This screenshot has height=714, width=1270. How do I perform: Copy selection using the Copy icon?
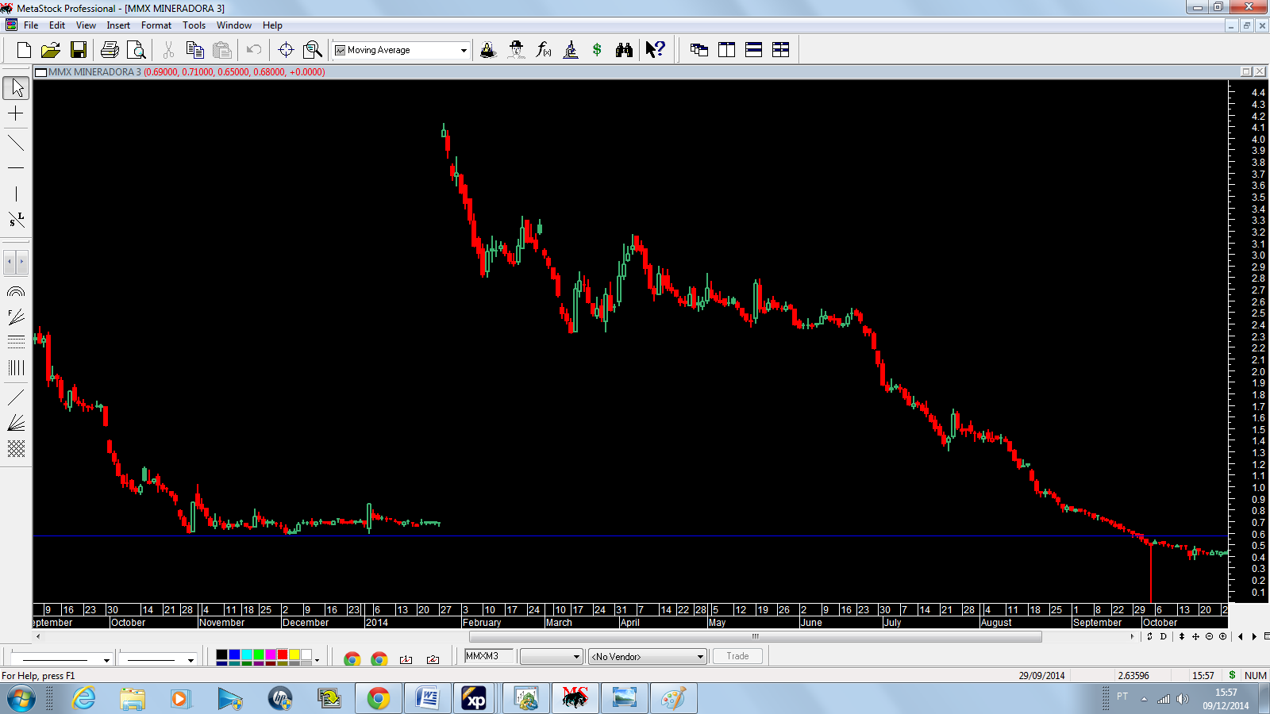pyautogui.click(x=194, y=50)
